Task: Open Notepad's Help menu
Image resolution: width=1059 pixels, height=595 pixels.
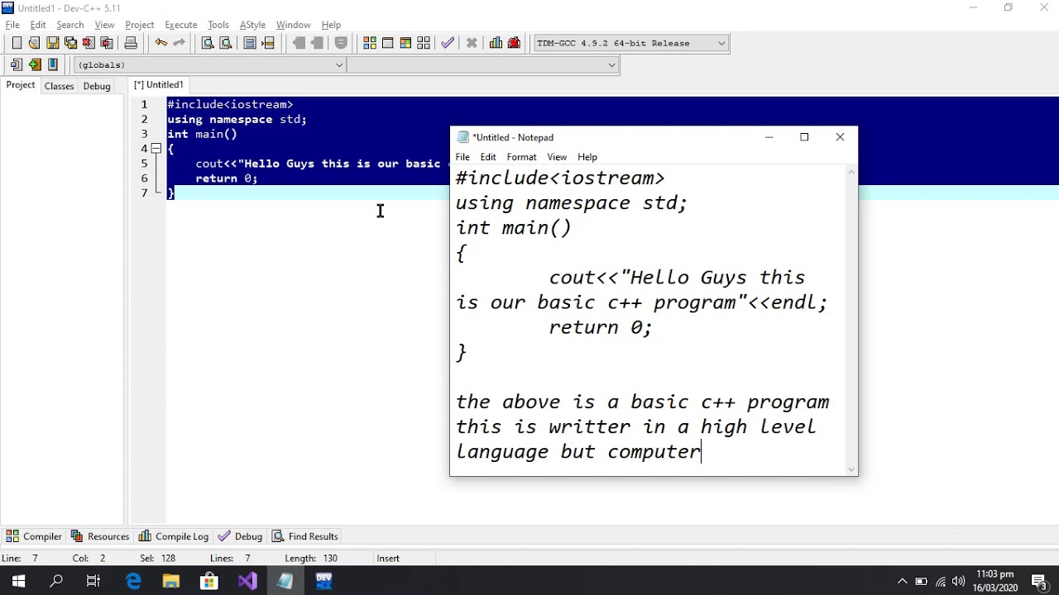Action: 587,157
